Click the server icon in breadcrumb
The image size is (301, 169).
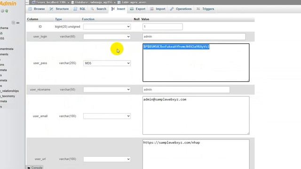pos(33,2)
